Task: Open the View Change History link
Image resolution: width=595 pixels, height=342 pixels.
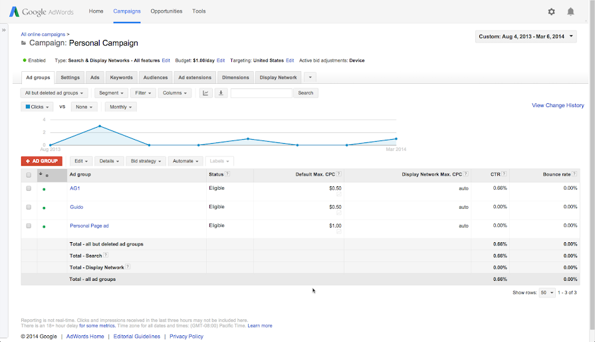Action: click(x=558, y=105)
